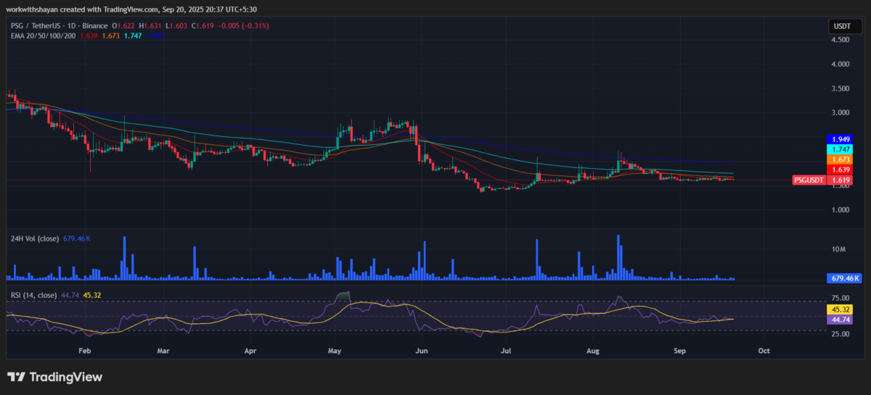Click the Aug label on time axis
Screen dimensions: 871x395
593,350
